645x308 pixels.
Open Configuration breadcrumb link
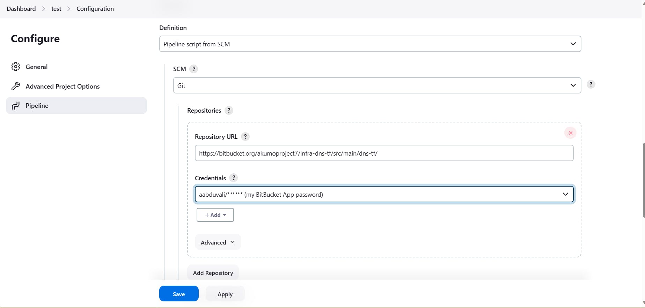(x=95, y=9)
